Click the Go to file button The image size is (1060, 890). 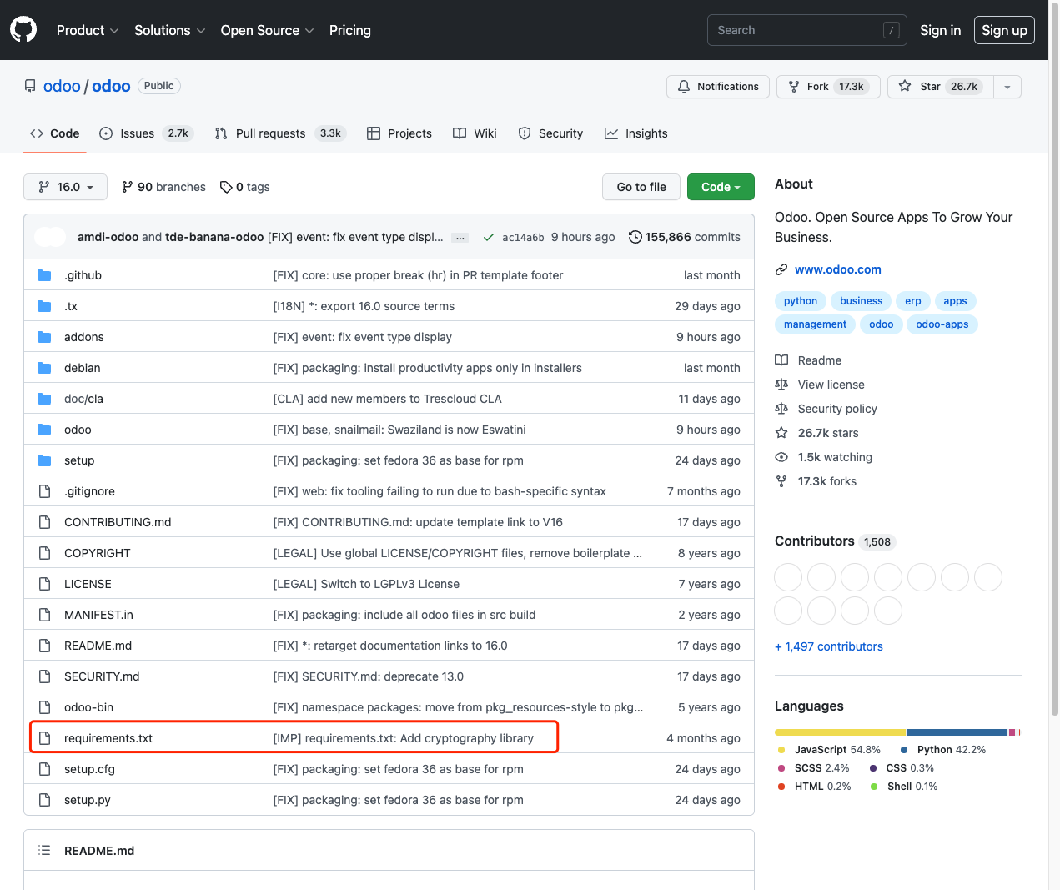(x=641, y=187)
